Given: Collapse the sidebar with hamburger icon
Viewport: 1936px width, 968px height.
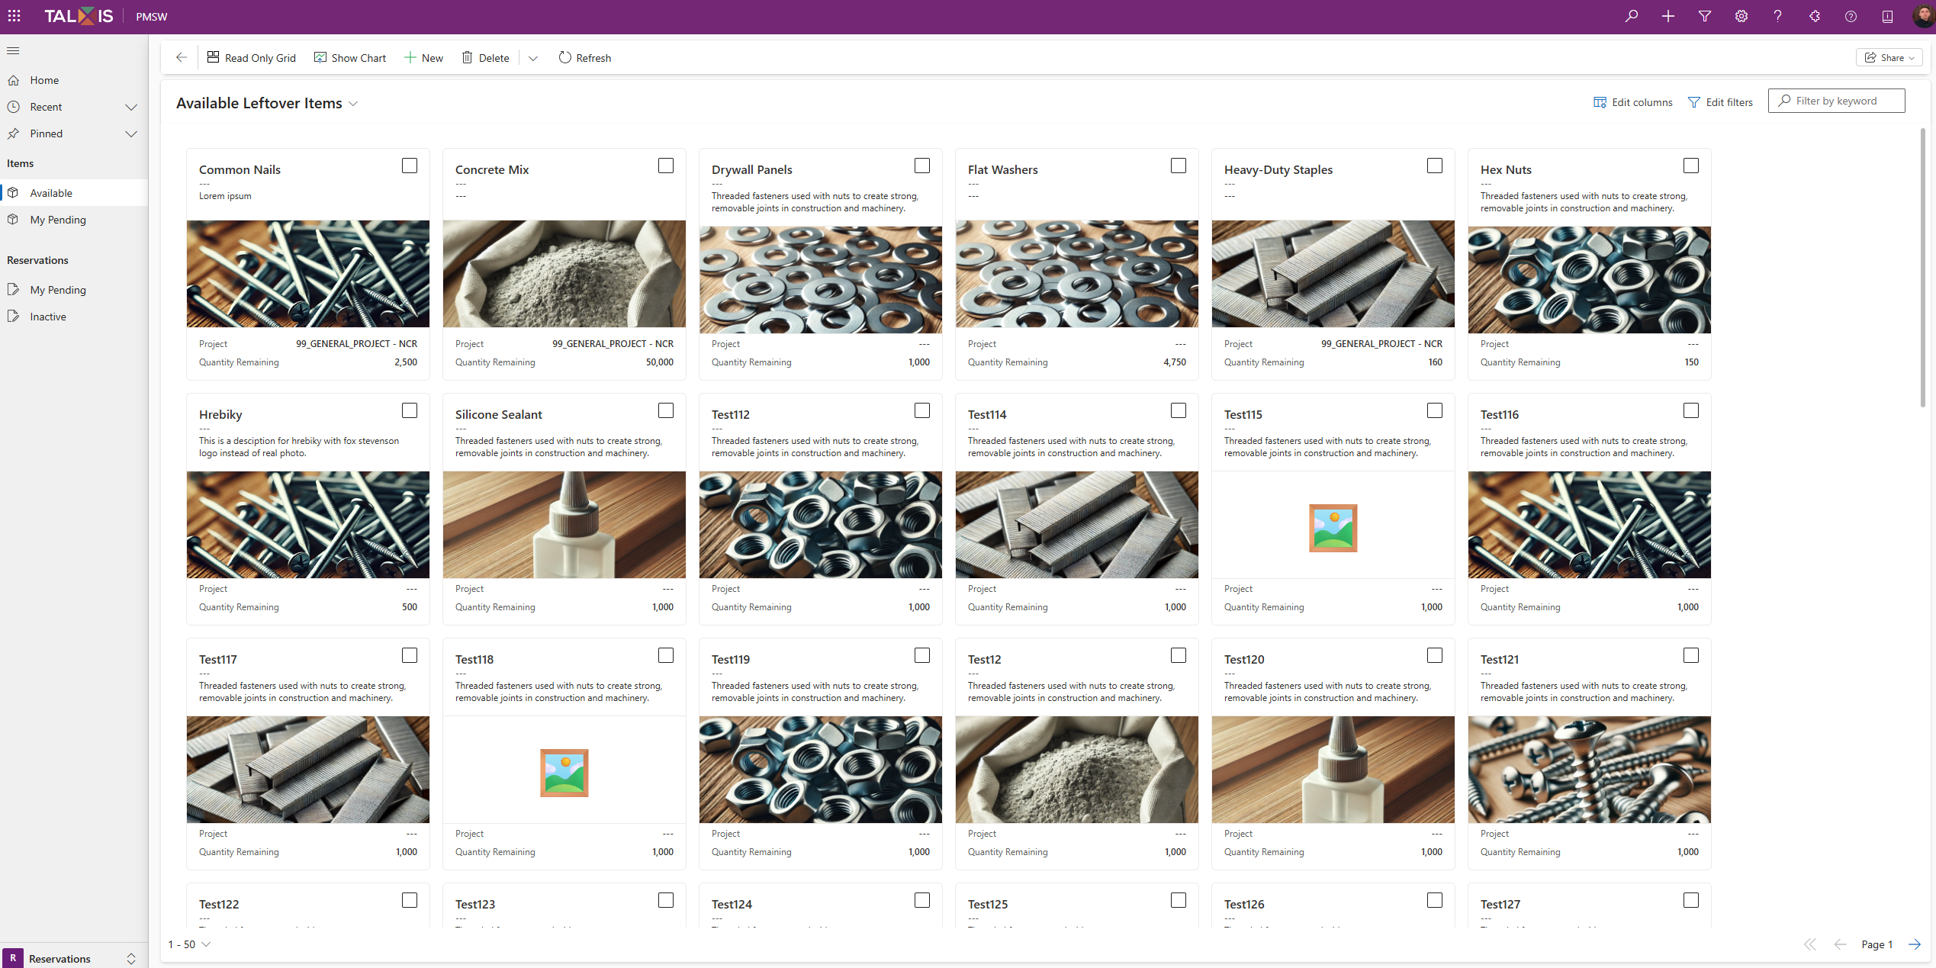Looking at the screenshot, I should (13, 50).
